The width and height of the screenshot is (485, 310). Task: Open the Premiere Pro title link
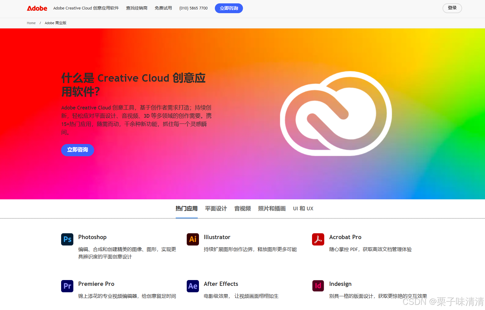(96, 284)
